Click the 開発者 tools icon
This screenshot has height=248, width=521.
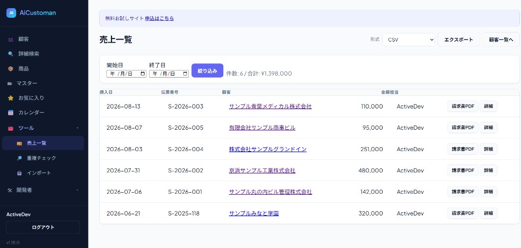[x=10, y=190]
